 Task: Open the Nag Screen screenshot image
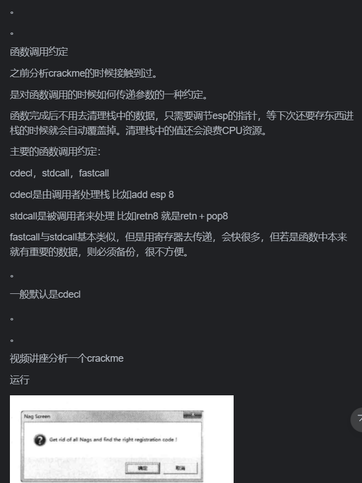click(x=122, y=439)
